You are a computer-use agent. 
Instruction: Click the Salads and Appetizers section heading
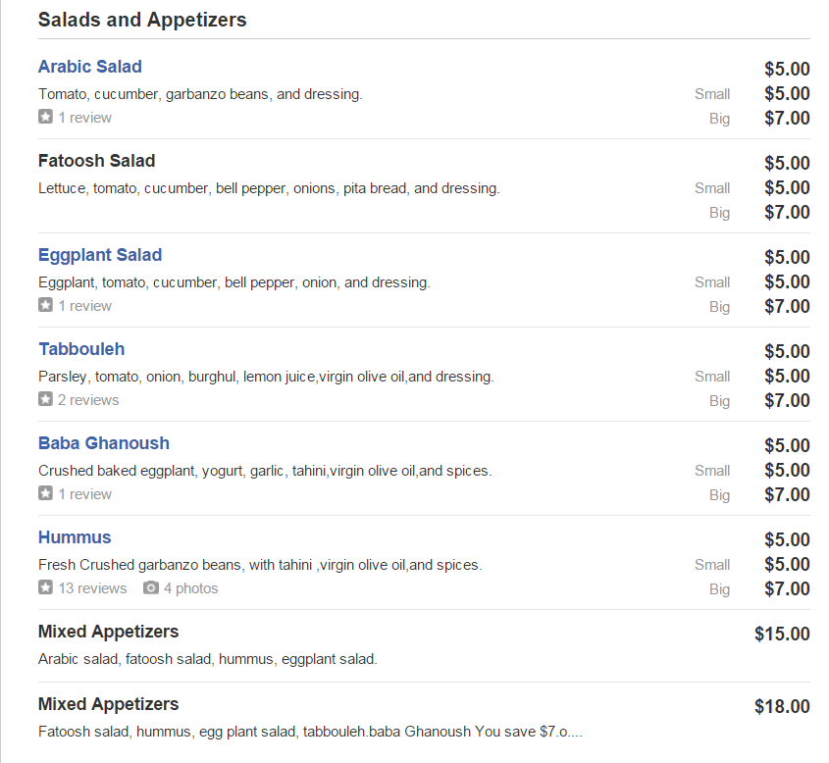coord(142,20)
